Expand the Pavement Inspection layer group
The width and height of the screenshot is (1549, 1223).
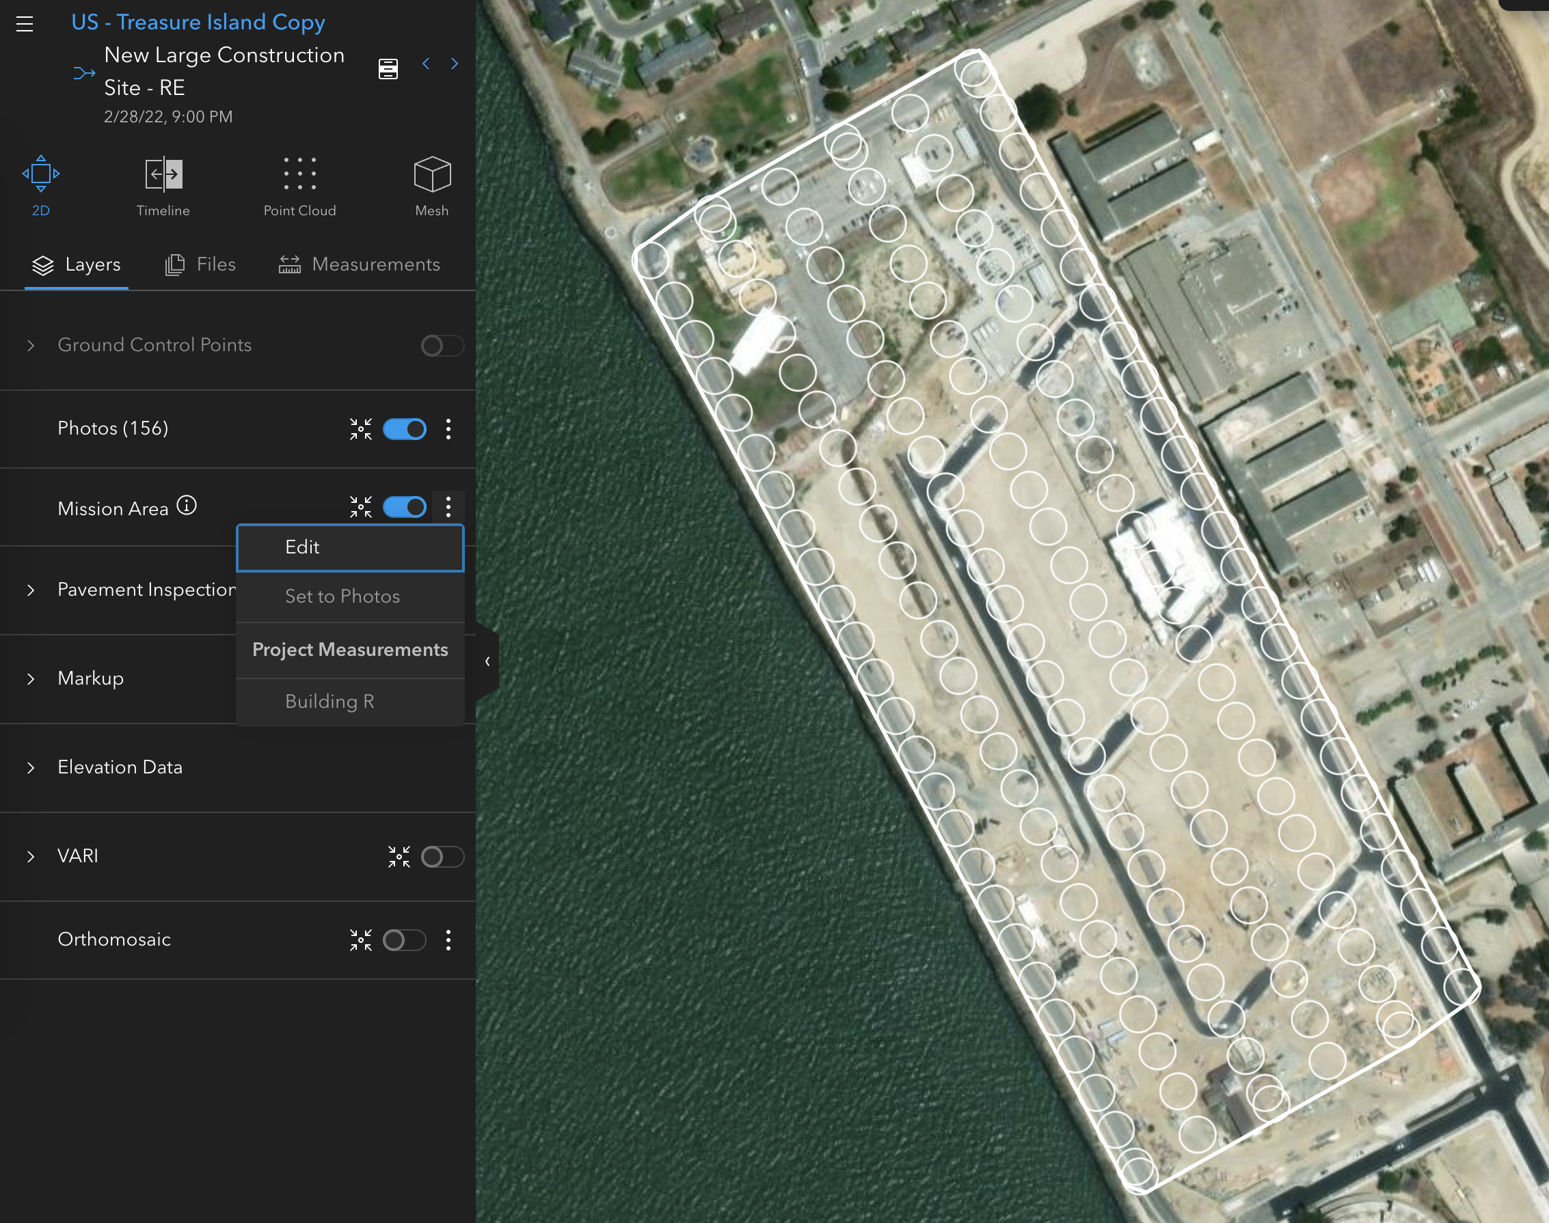pyautogui.click(x=31, y=590)
